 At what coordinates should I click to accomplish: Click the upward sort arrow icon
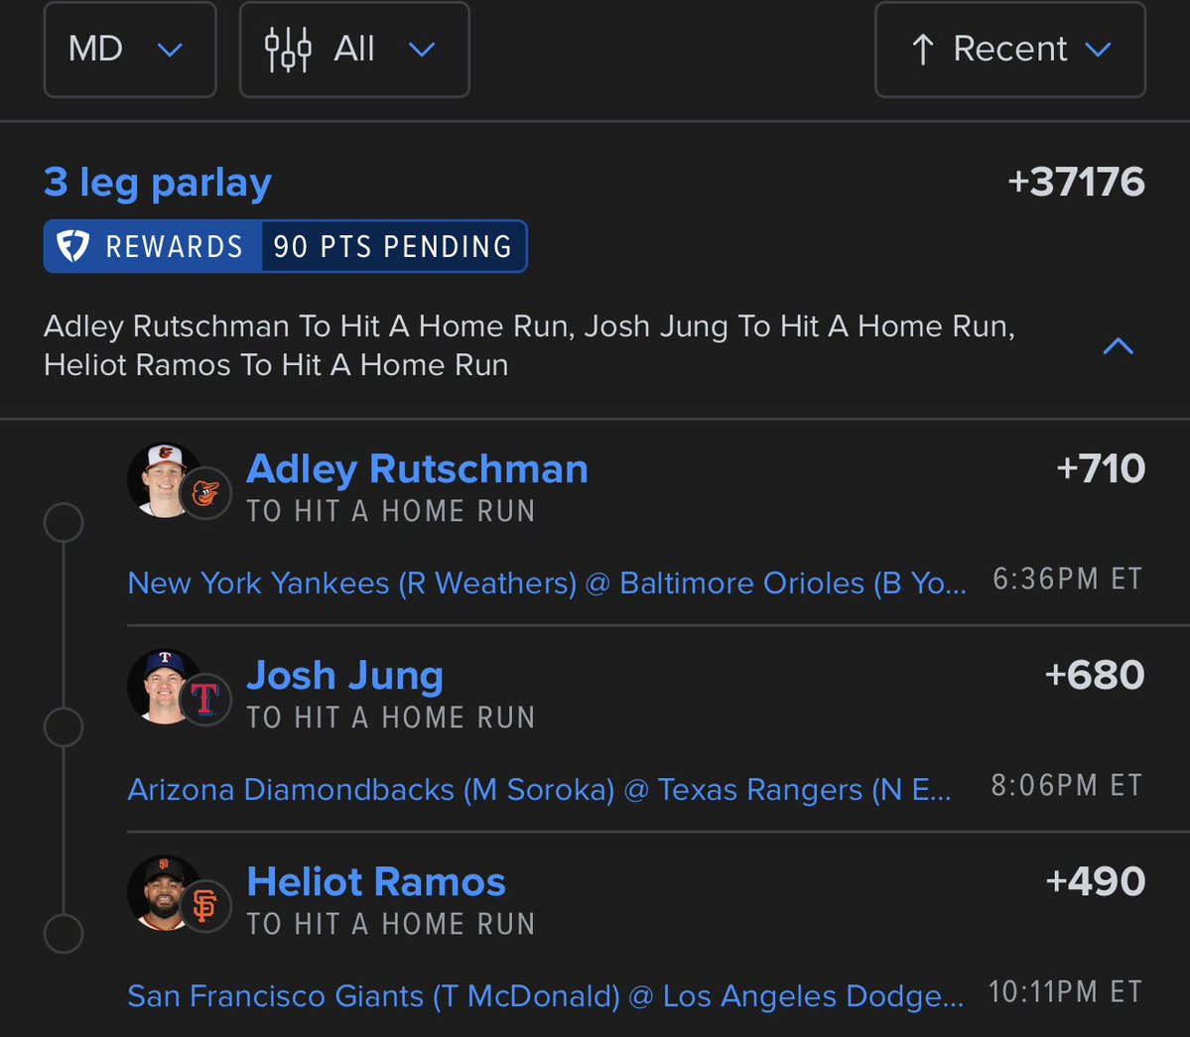click(x=923, y=50)
